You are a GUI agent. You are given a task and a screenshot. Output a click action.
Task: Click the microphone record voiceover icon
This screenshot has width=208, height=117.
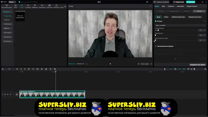pyautogui.click(x=165, y=69)
